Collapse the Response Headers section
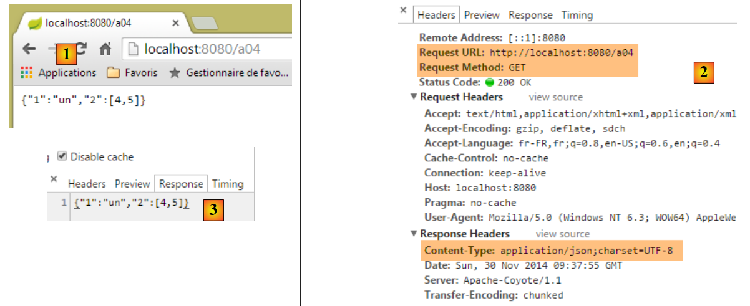 (414, 234)
